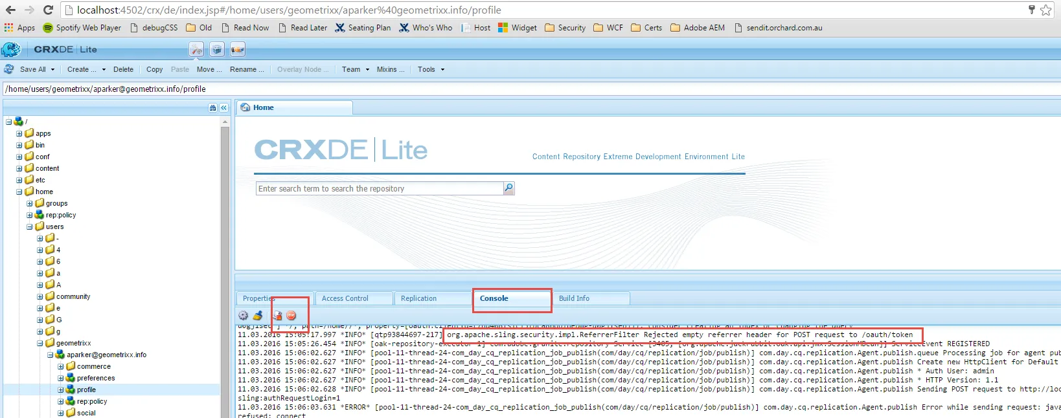Open the Team dropdown menu

pos(355,69)
